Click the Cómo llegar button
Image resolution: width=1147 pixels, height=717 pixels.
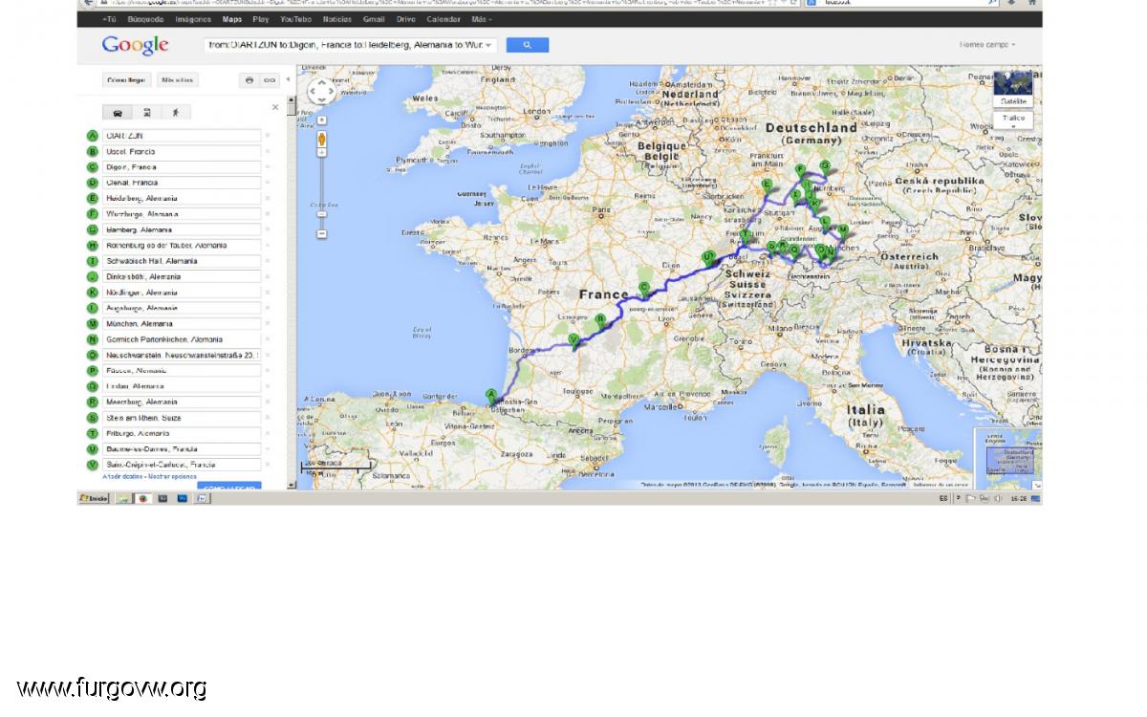[126, 80]
